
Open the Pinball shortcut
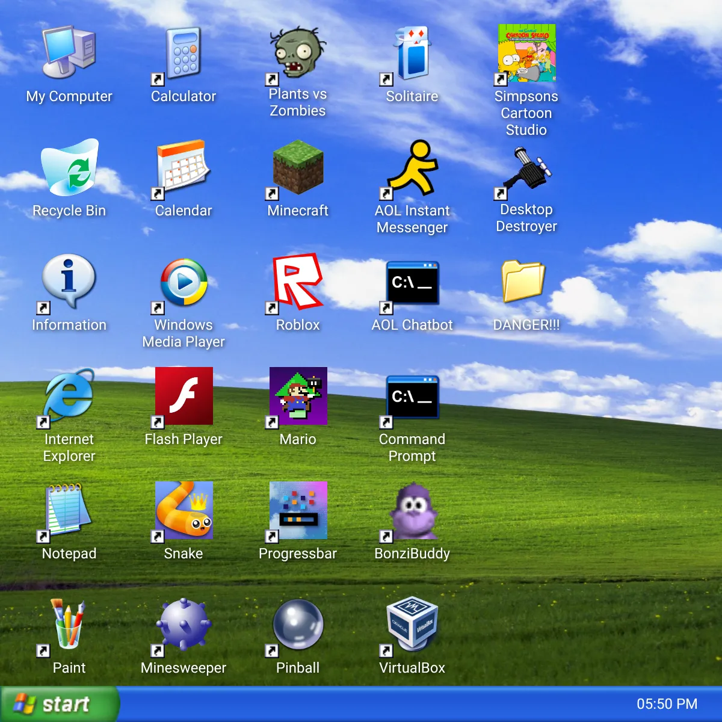[298, 626]
